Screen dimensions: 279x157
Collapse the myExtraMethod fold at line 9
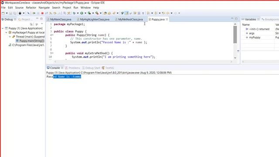53,53
